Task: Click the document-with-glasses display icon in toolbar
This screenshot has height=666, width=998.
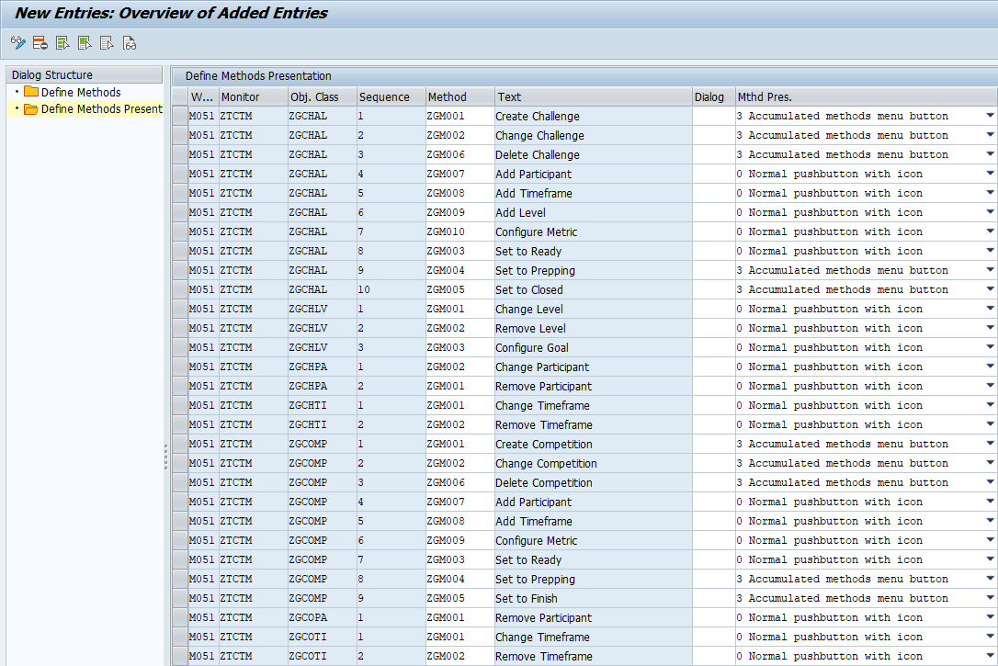Action: 130,42
